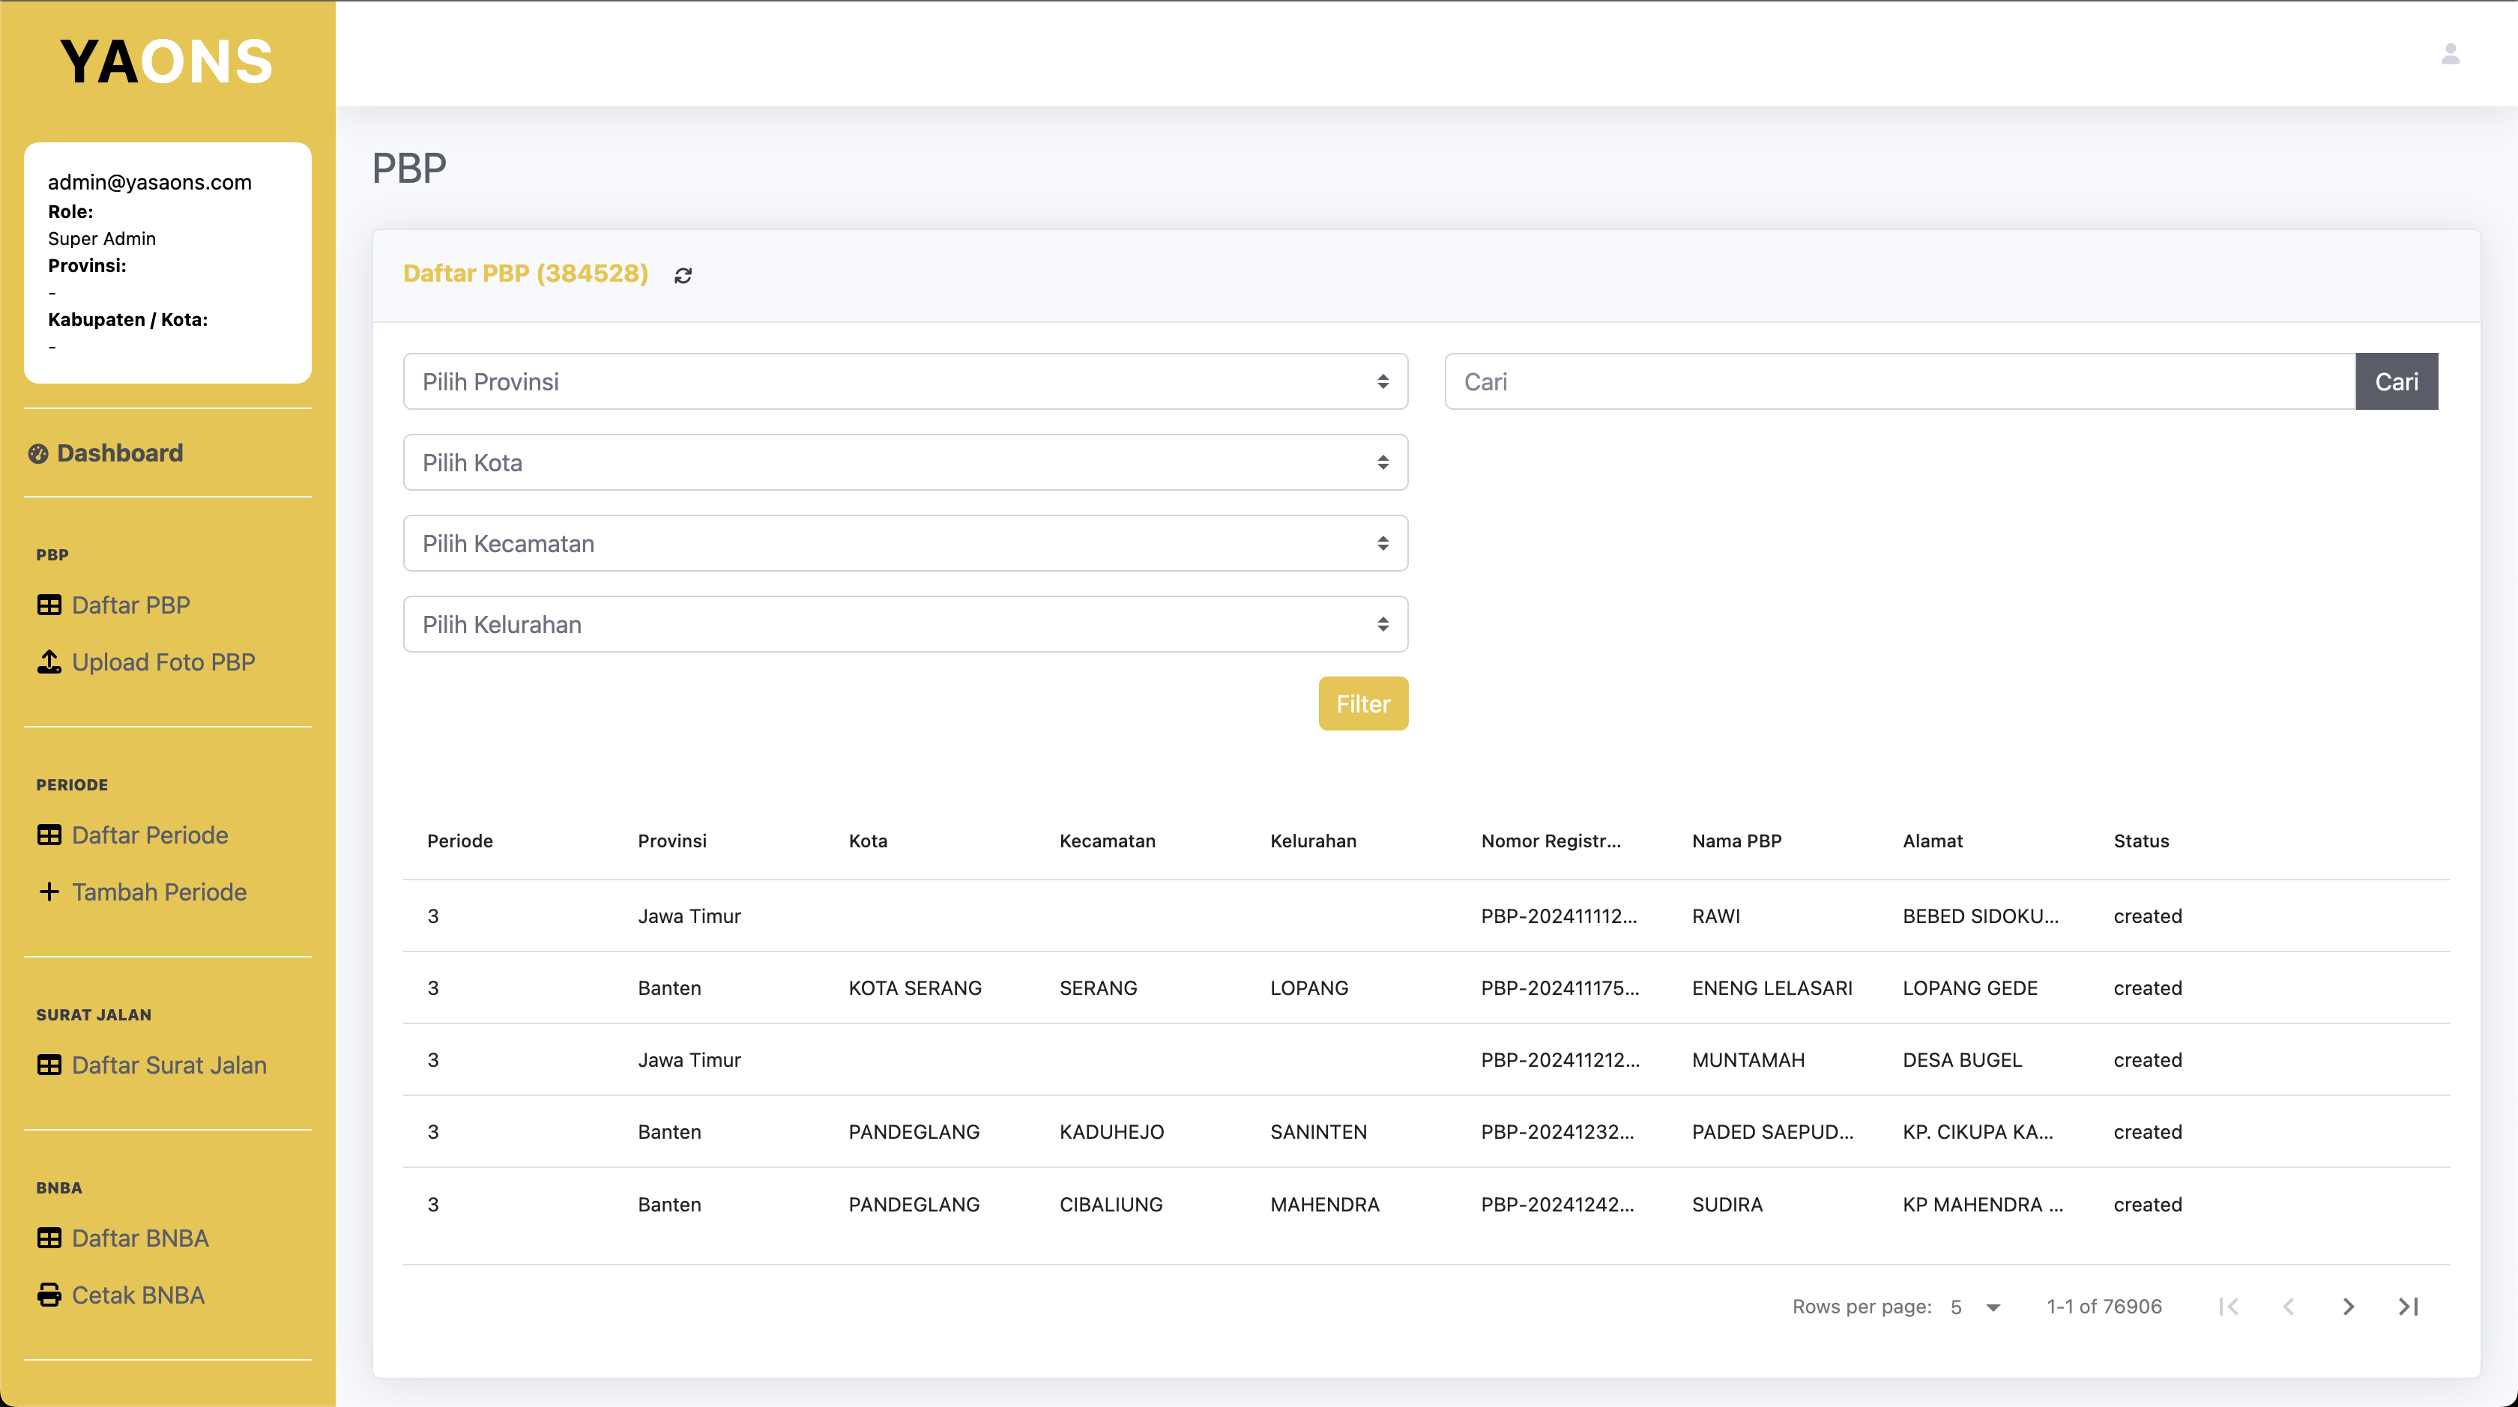Screen dimensions: 2518x1407
Task: Open the Pilih Kecamatan dropdown
Action: [x=905, y=543]
